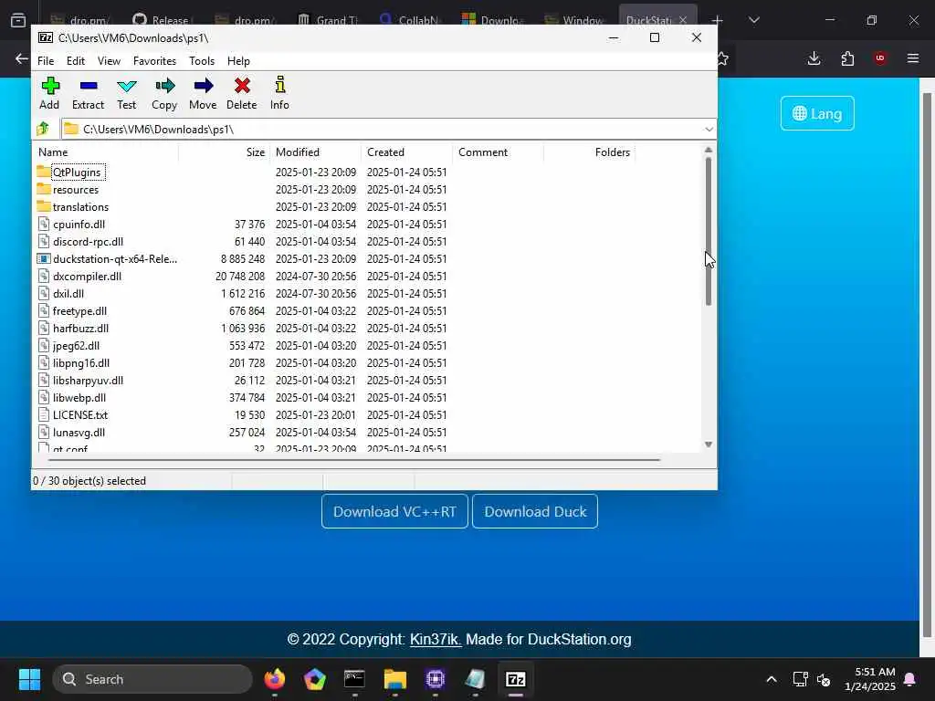Open the terminal taskbar icon
Screen dimensions: 935x701
click(355, 679)
